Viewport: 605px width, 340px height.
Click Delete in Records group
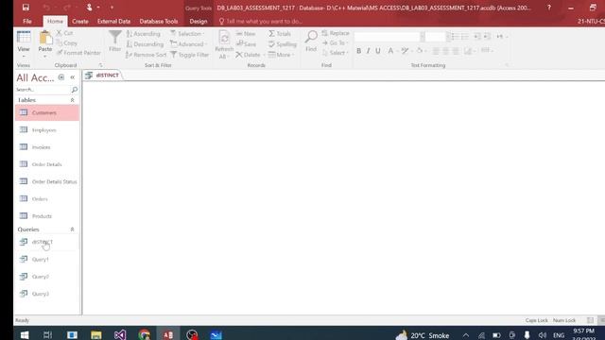(249, 55)
